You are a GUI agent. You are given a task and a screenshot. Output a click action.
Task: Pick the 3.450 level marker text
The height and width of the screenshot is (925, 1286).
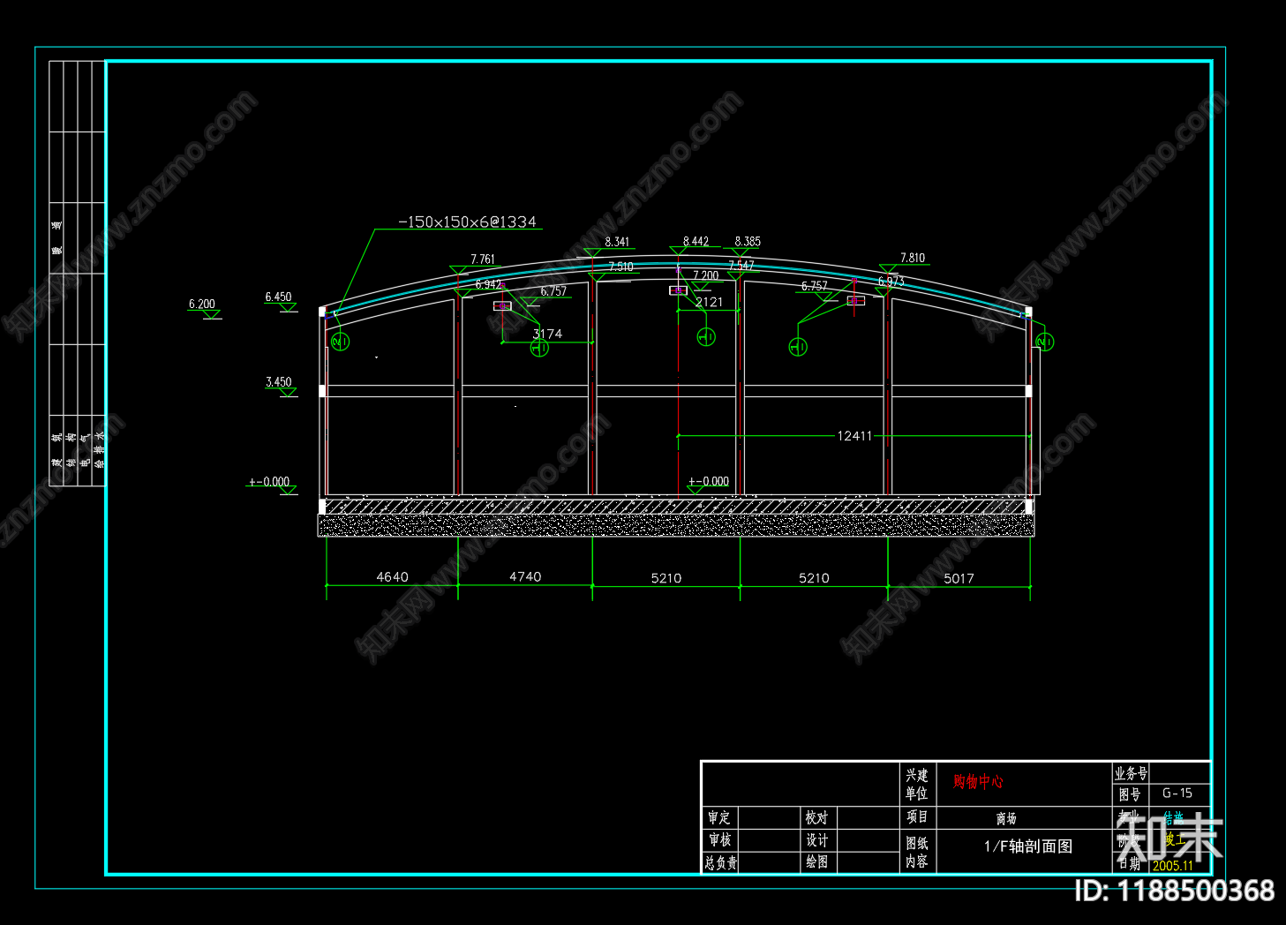(278, 382)
